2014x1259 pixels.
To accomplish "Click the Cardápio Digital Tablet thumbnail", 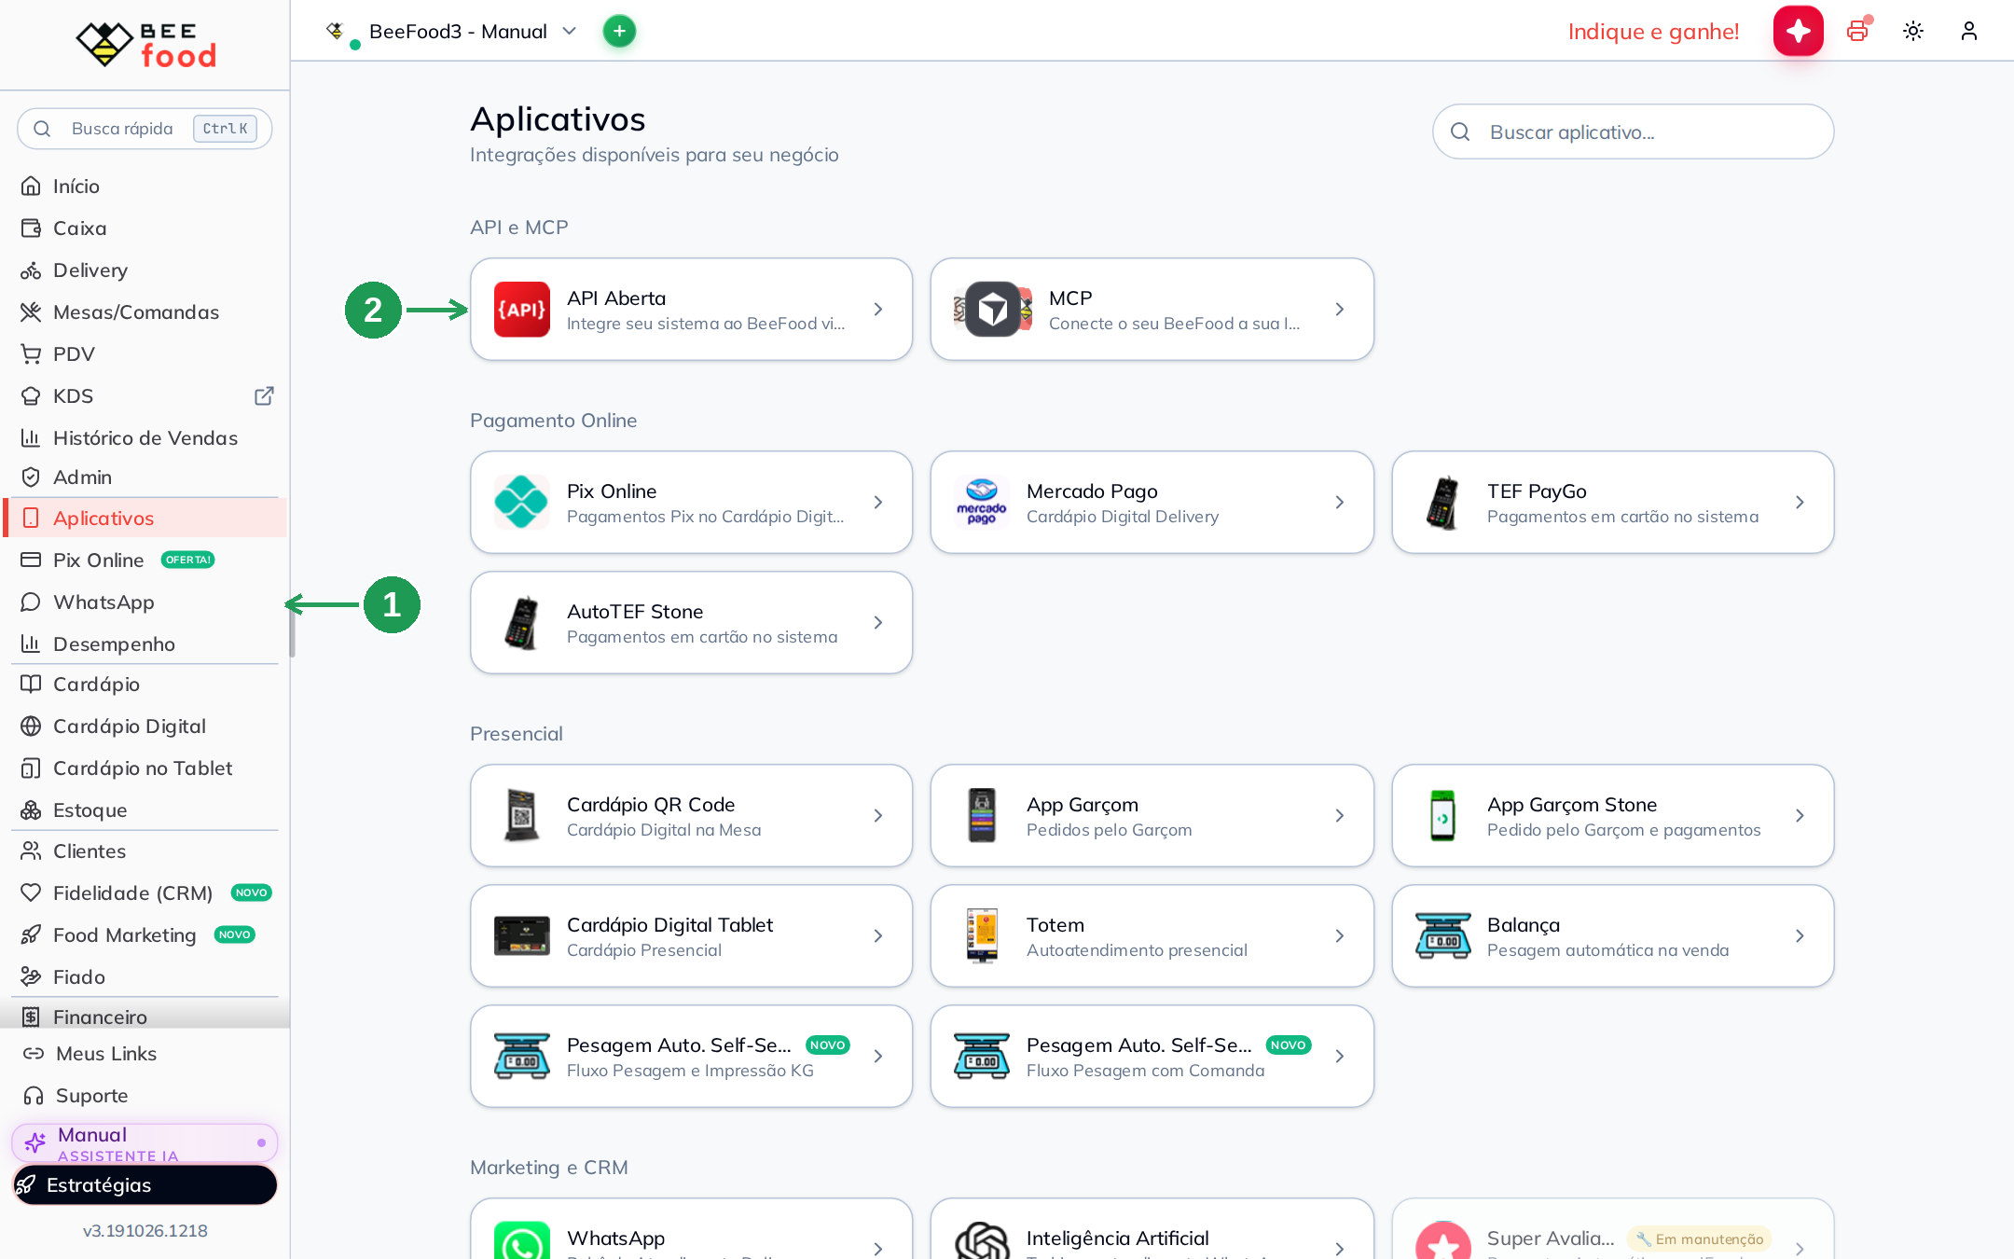I will (521, 935).
